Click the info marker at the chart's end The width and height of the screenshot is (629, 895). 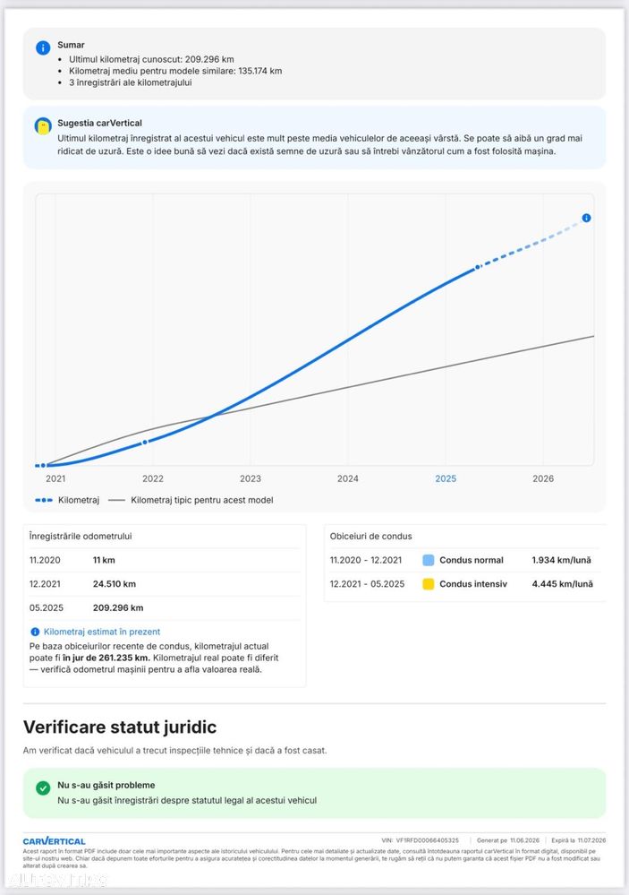point(586,218)
